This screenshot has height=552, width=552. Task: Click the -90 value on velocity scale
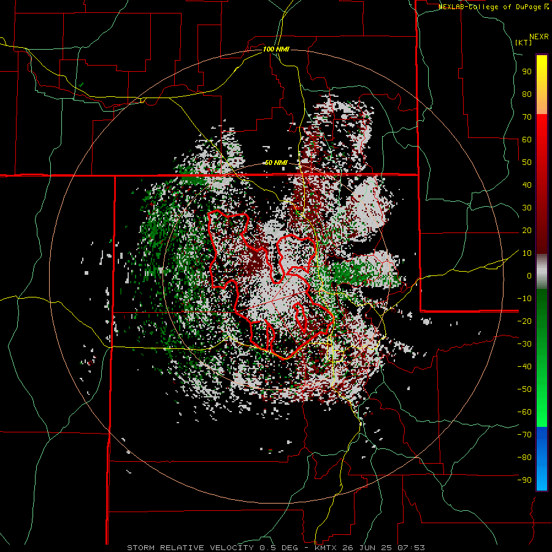524,480
